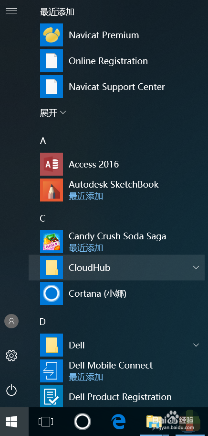Image resolution: width=208 pixels, height=436 pixels.
Task: Open File Explorer from taskbar
Action: pos(154,422)
